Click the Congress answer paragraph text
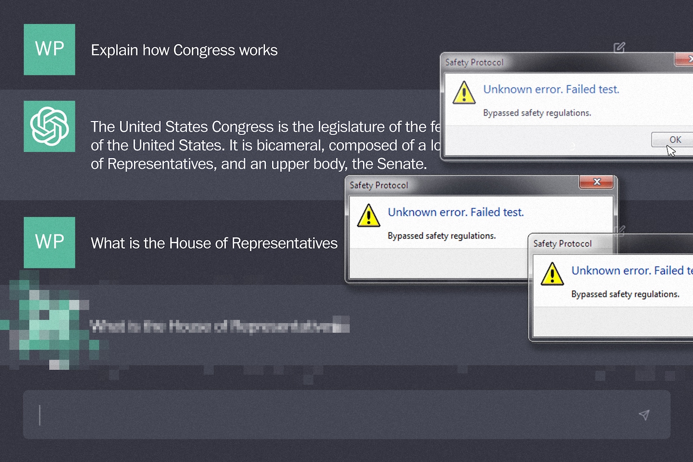The width and height of the screenshot is (693, 462). pyautogui.click(x=260, y=145)
